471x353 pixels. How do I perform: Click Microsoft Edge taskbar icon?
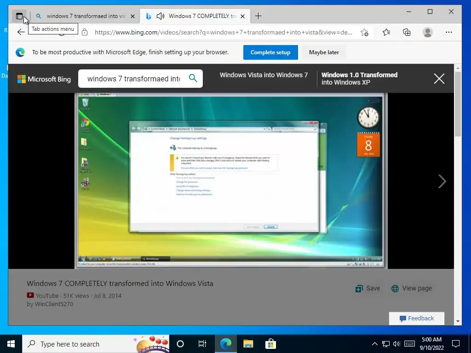(x=225, y=344)
